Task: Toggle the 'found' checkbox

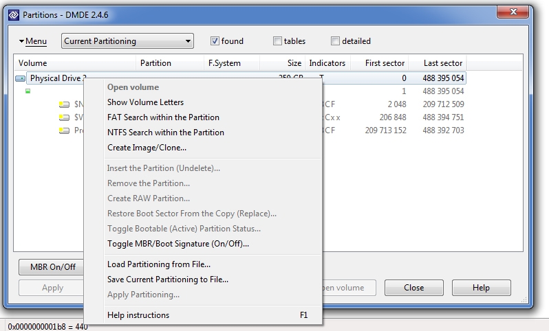Action: coord(215,41)
